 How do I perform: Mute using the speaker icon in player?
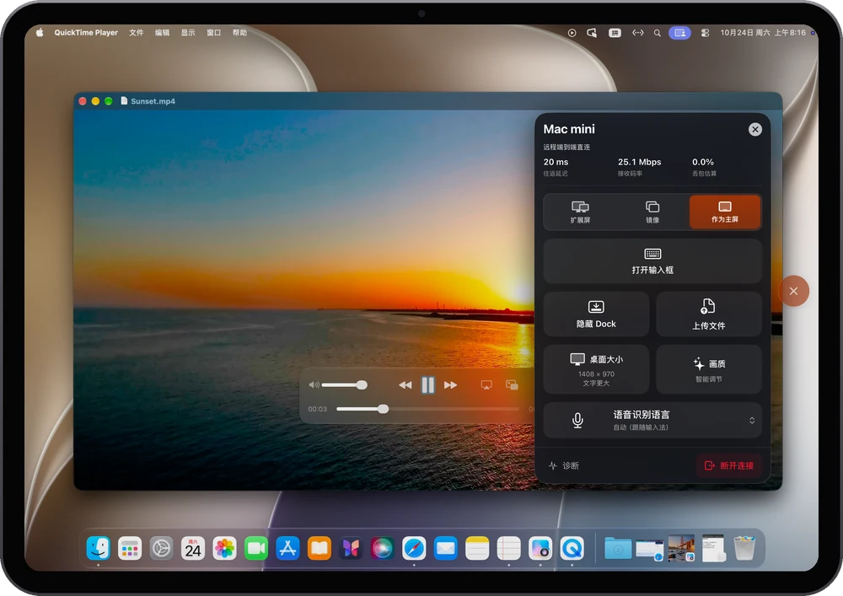tap(314, 384)
